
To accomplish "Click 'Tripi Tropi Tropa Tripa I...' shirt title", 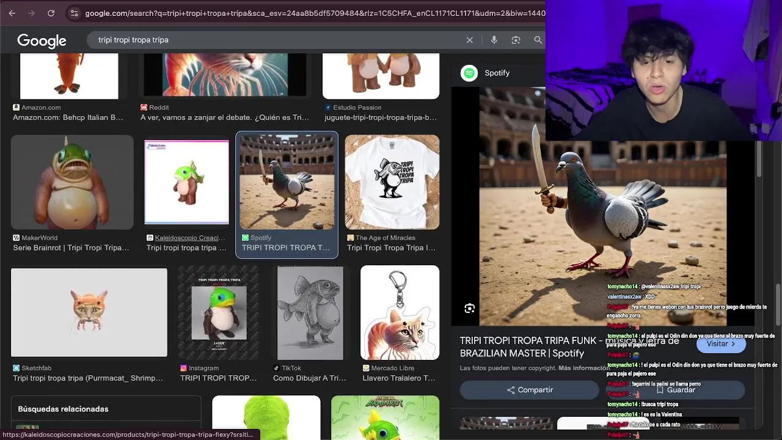I will coord(391,248).
